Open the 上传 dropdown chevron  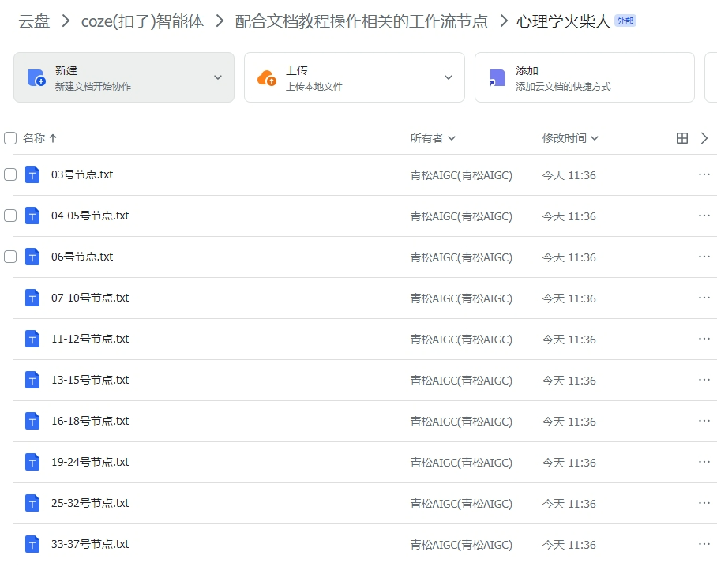449,77
